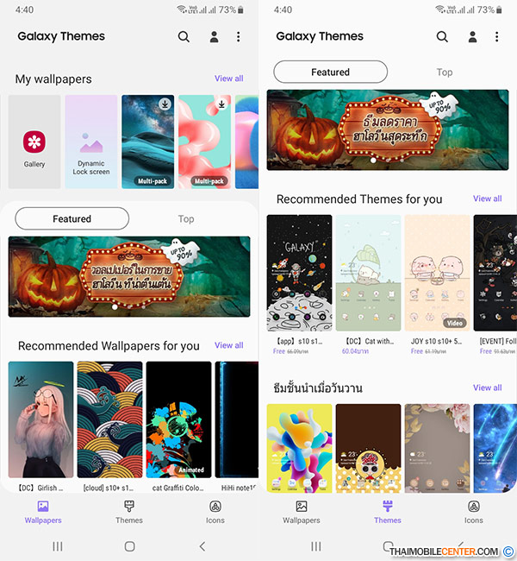This screenshot has height=561, width=517.
Task: Open the account profile icon on the right screen
Action: click(x=472, y=37)
